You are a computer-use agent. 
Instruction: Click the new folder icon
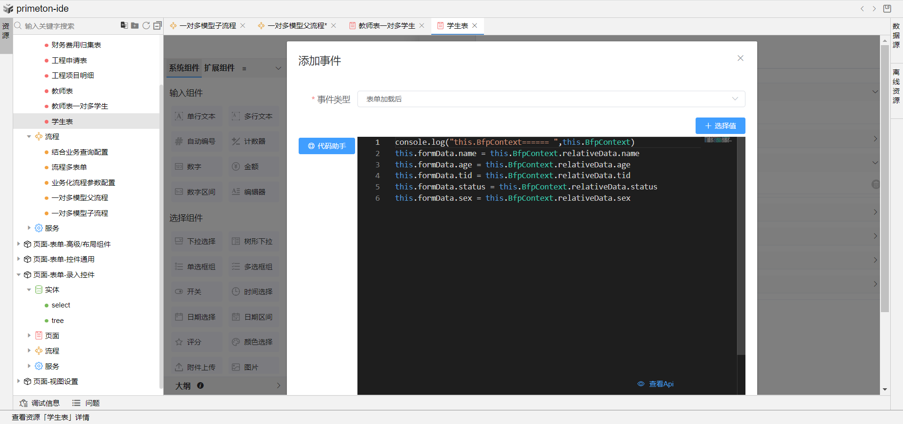coord(135,25)
